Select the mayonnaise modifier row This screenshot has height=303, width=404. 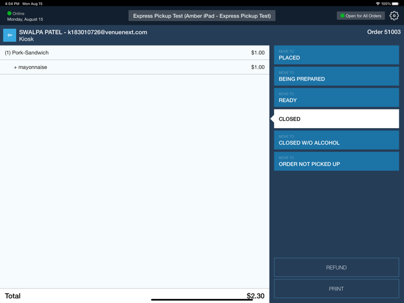click(x=134, y=68)
